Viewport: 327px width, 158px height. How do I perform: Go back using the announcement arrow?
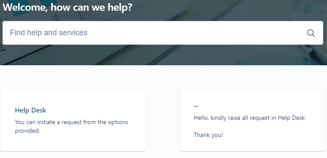point(196,106)
